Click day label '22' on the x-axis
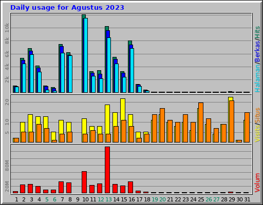This screenshot has width=263, height=205. coord(178,199)
